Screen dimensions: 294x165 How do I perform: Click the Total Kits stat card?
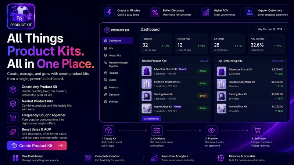pyautogui.click(x=155, y=44)
